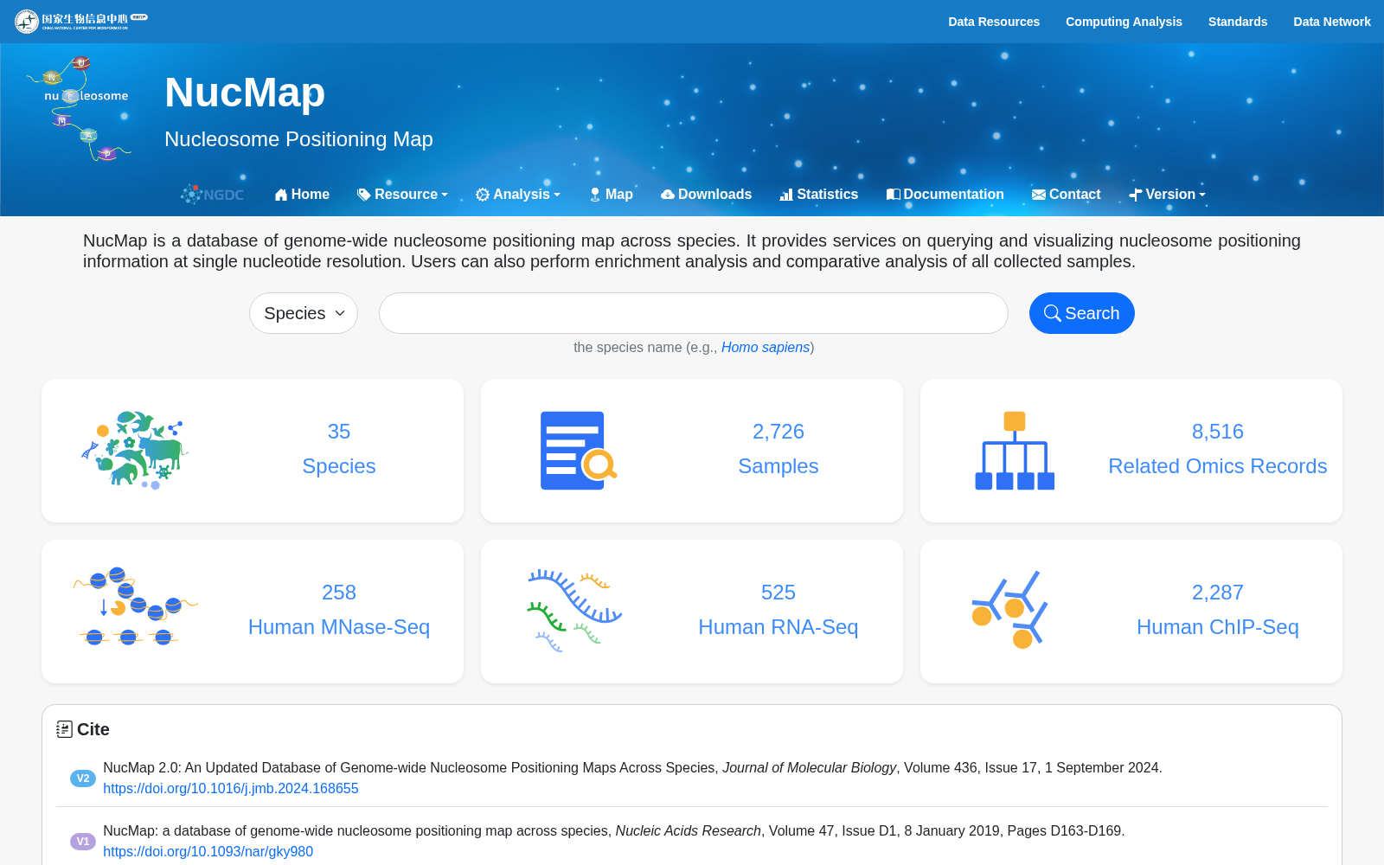Open the Map page
This screenshot has height=865, width=1384.
pos(612,195)
